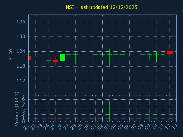Image resolution: width=183 pixels, height=137 pixels.
Task: Click the tall green volume bar on day 03
Action: coord(109,113)
